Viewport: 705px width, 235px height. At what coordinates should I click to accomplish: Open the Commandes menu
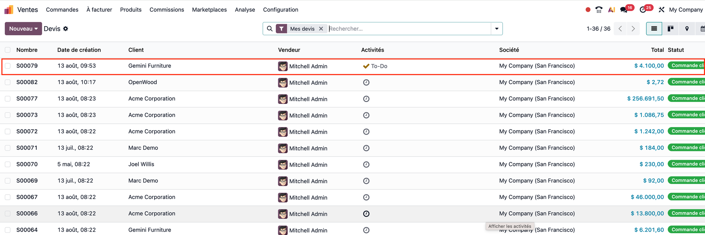click(x=62, y=10)
